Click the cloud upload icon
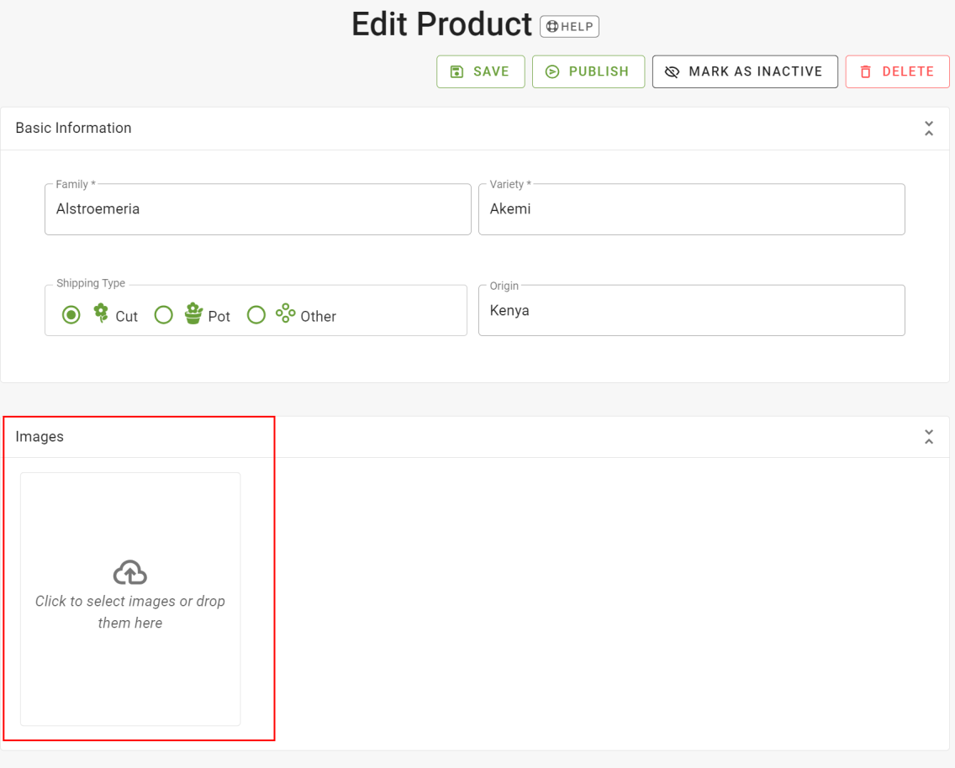Image resolution: width=955 pixels, height=768 pixels. pos(130,573)
